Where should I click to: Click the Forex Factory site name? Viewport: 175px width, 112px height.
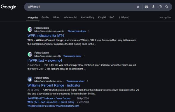coord(42,78)
